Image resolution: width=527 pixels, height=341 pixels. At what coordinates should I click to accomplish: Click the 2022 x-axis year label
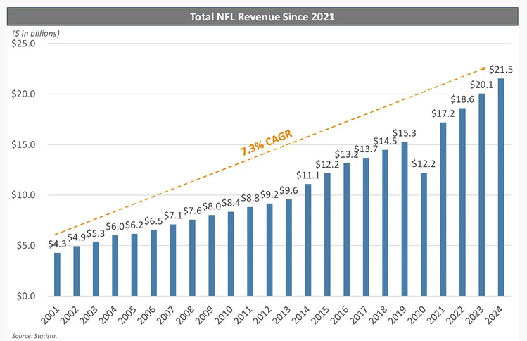click(x=455, y=315)
